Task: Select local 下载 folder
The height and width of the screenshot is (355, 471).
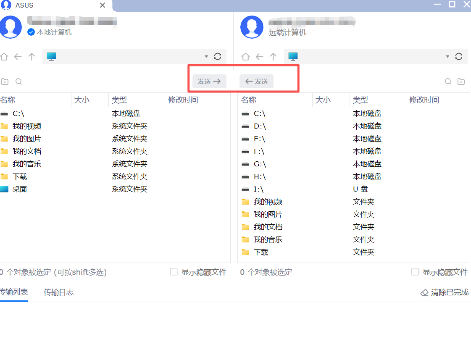Action: tap(115, 176)
